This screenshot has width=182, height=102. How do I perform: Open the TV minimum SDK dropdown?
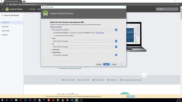(x=116, y=47)
